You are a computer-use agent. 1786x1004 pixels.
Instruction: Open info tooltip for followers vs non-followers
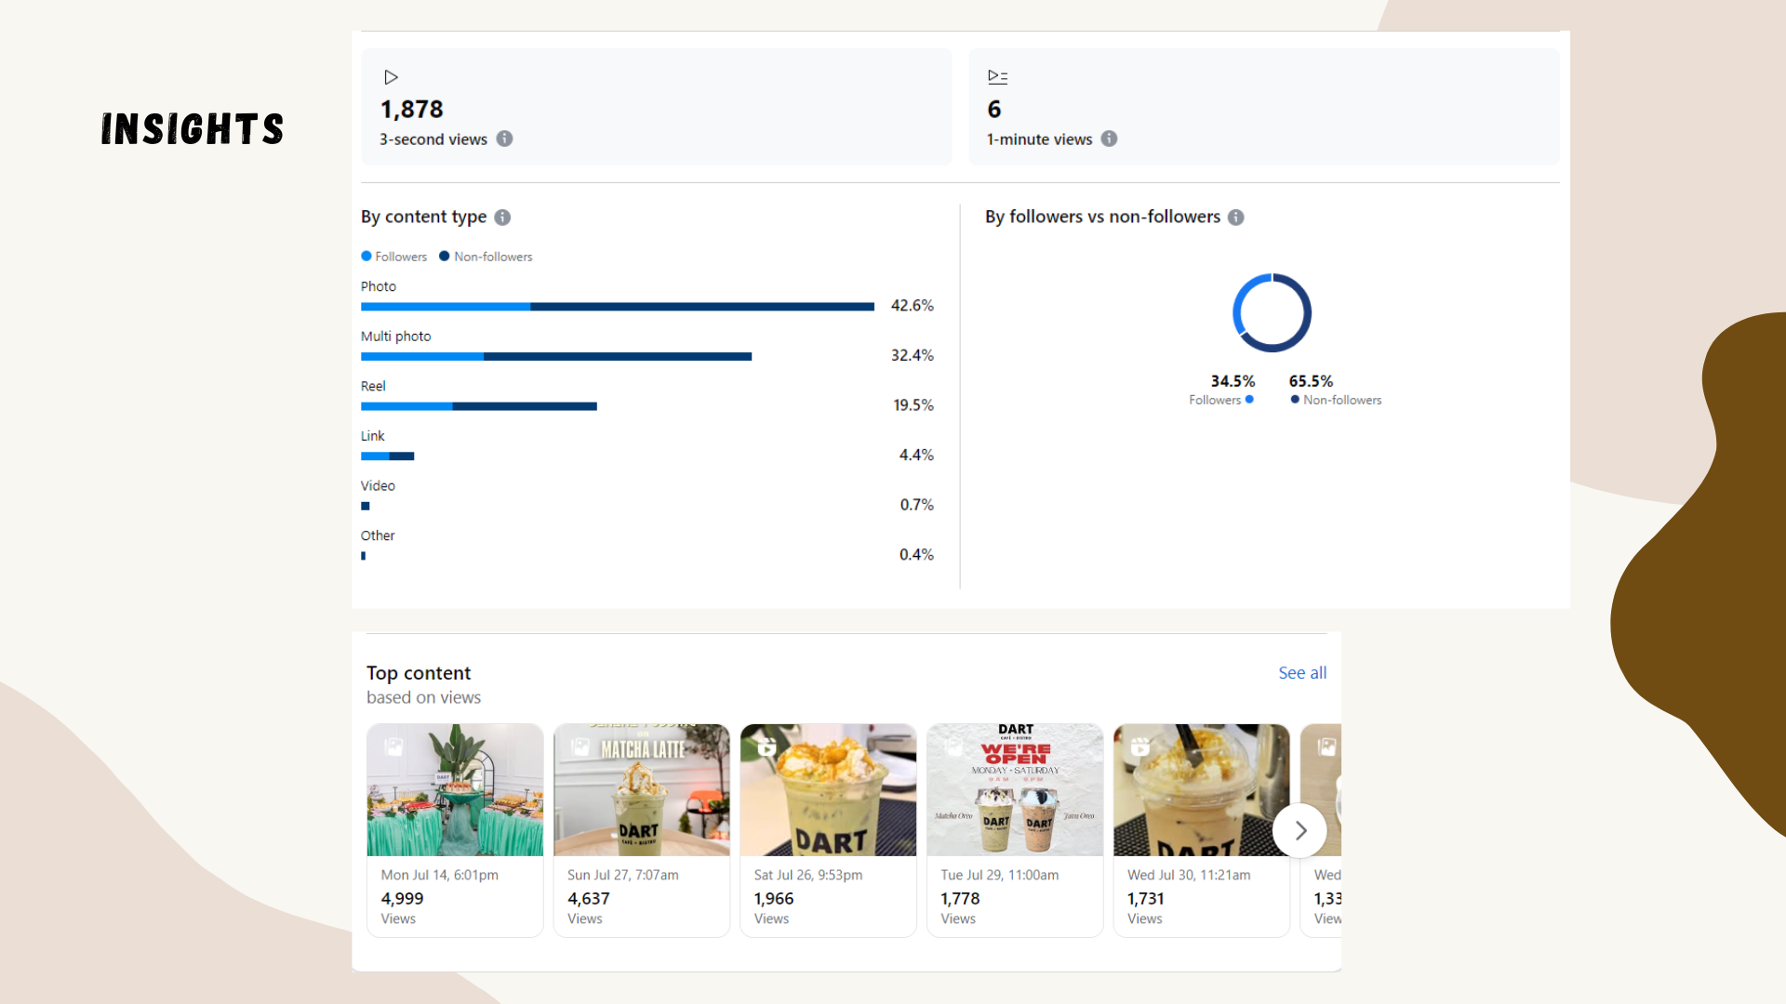tap(1235, 218)
